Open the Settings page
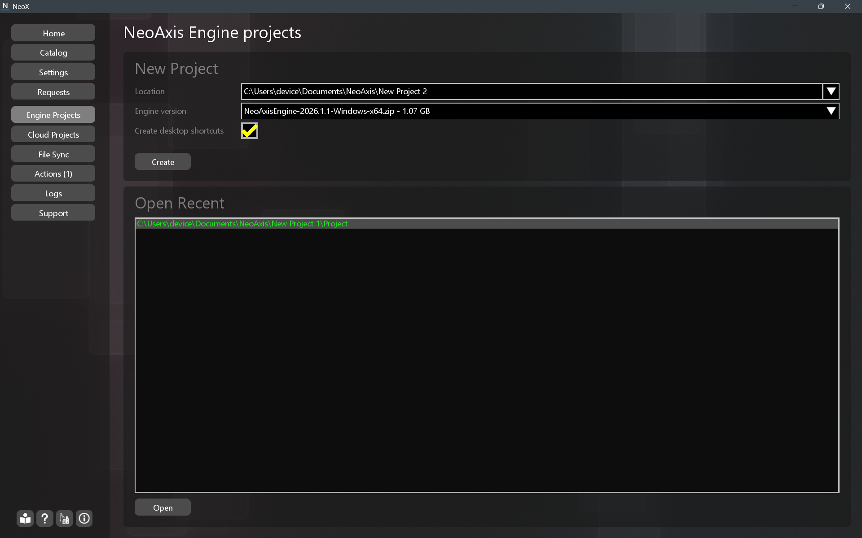 point(53,73)
